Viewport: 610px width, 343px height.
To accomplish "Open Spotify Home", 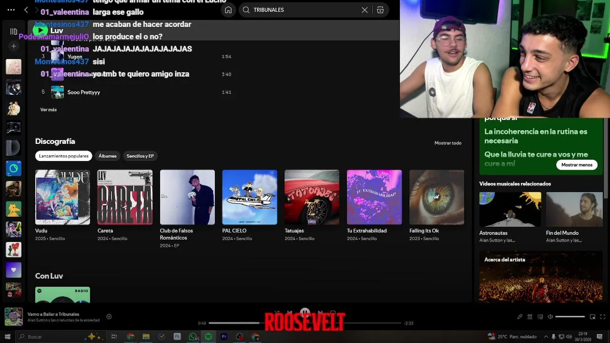I will pyautogui.click(x=228, y=10).
